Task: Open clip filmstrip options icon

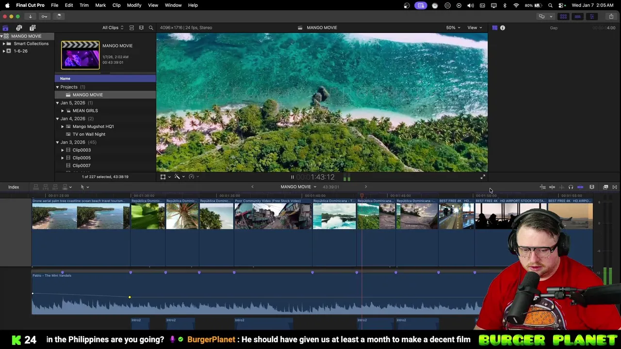Action: tap(141, 28)
